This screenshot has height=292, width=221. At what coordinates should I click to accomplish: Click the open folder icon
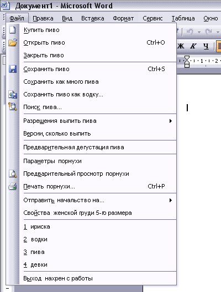click(13, 42)
